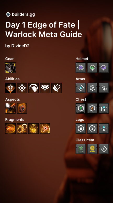
Task: Open the first Aspects icon
Action: tap(10, 108)
